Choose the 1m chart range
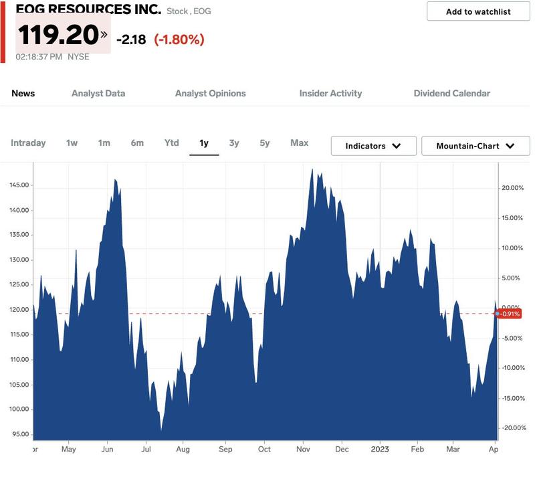The image size is (535, 477). pyautogui.click(x=104, y=142)
